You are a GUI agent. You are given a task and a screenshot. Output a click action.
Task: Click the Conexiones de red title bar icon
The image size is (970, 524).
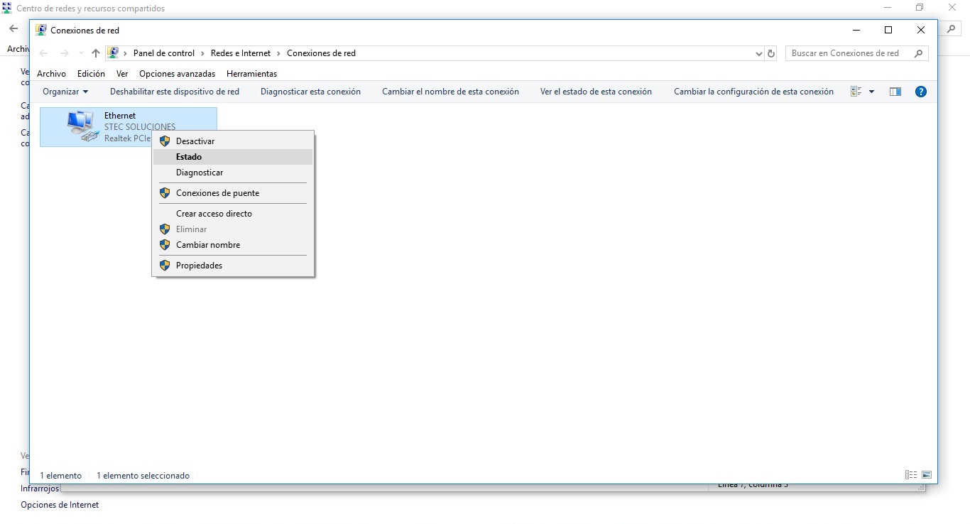click(41, 31)
